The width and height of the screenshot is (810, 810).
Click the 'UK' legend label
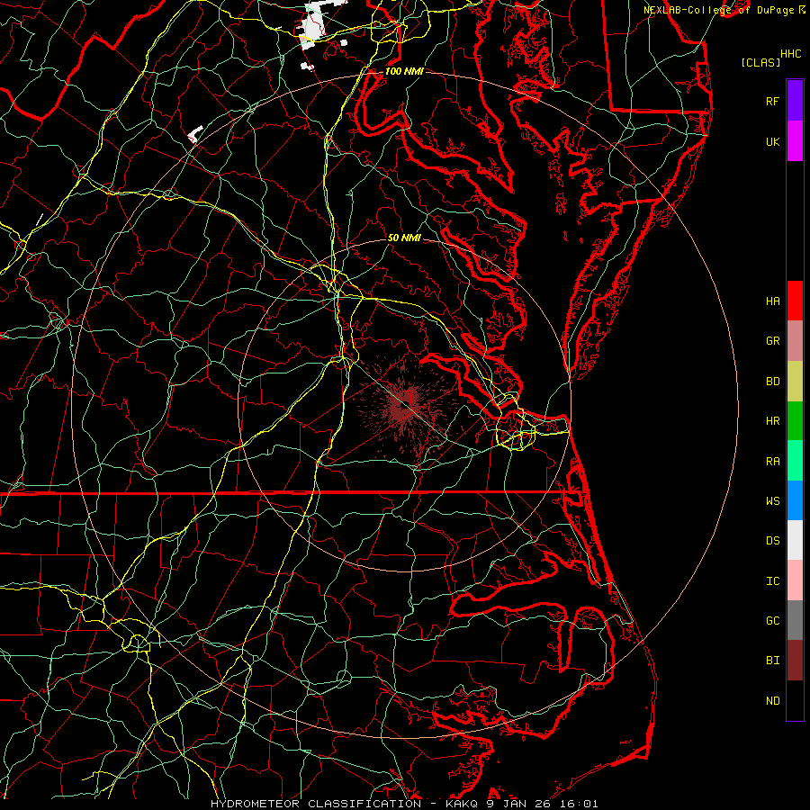coord(772,141)
